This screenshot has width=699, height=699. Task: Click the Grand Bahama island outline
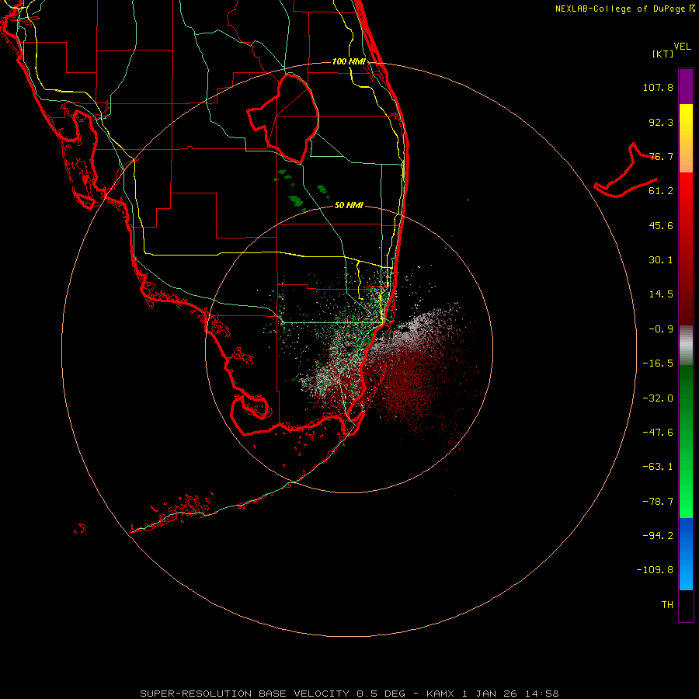625,171
